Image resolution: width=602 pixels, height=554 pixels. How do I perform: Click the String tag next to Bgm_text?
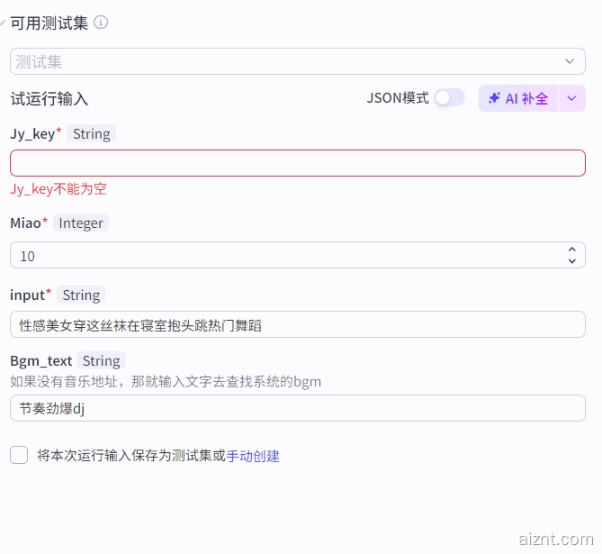click(102, 361)
